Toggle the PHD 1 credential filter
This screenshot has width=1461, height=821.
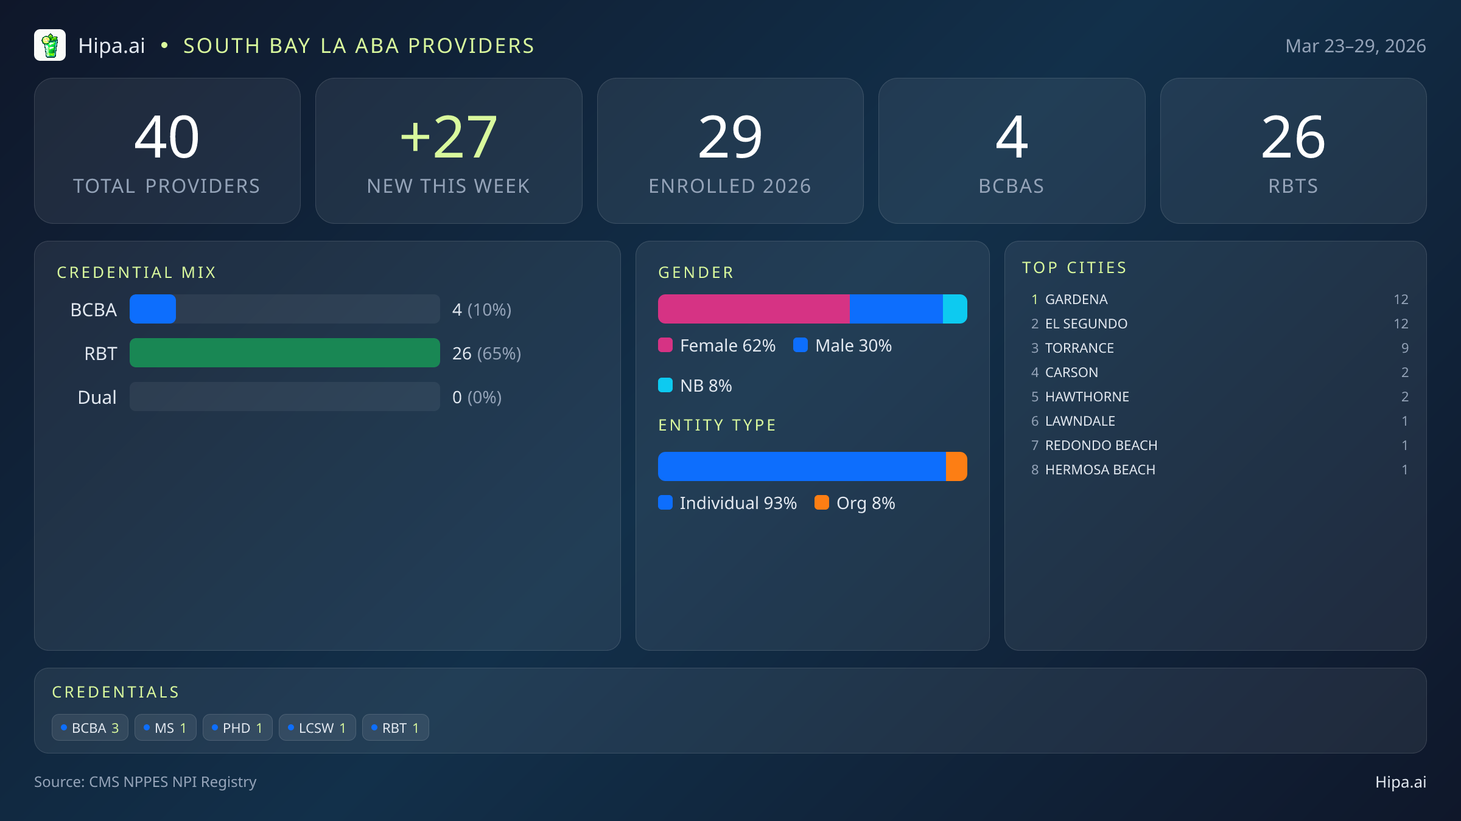click(x=237, y=727)
